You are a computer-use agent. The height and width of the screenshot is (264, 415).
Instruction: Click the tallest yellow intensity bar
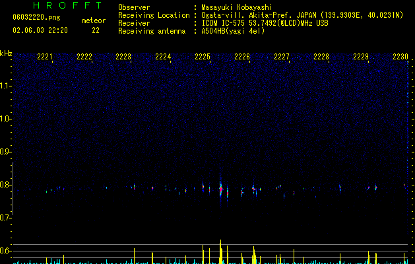220,252
